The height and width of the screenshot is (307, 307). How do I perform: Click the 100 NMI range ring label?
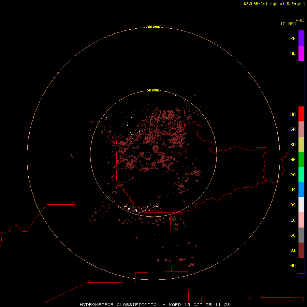coord(153,27)
